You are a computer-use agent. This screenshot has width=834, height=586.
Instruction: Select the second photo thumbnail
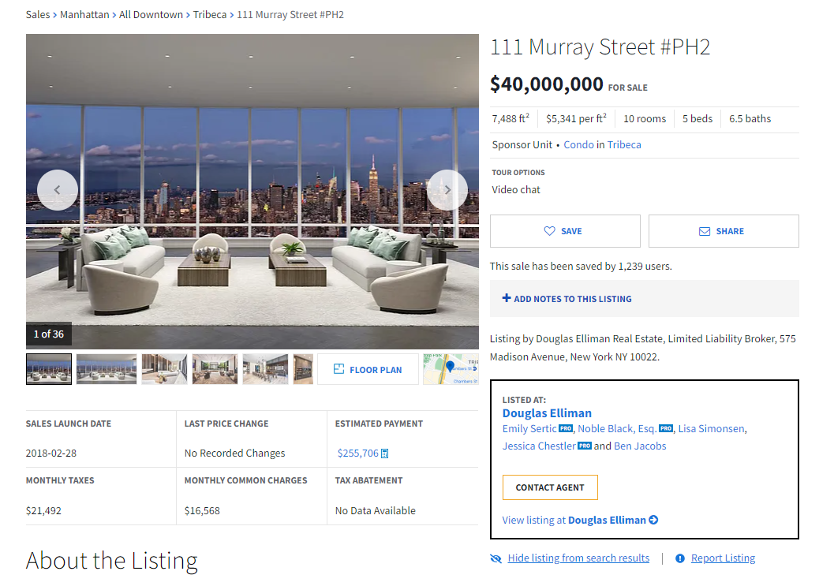pos(107,369)
